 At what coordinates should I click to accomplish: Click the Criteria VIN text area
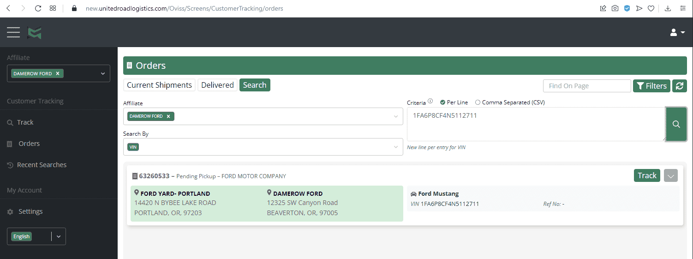point(536,124)
